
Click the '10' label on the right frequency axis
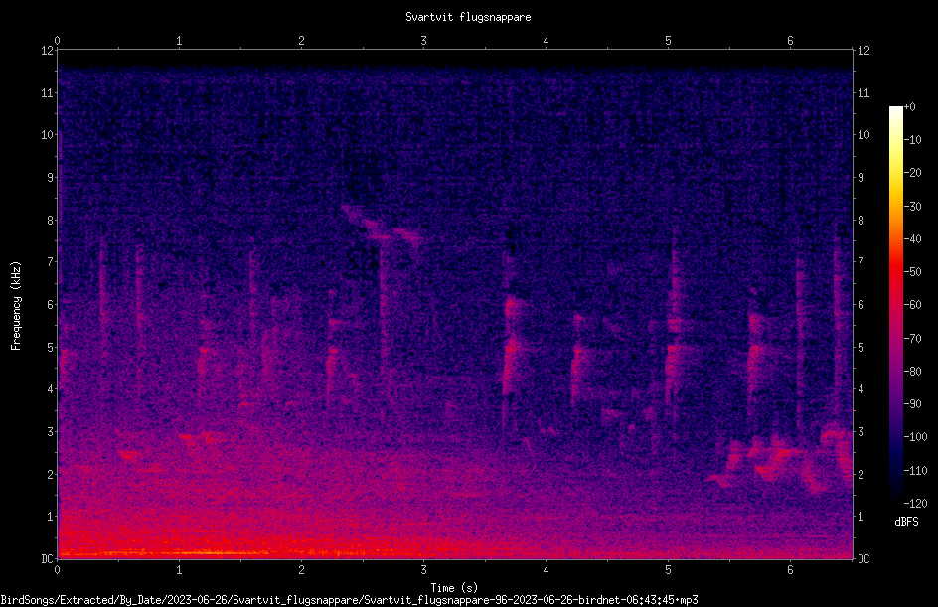(863, 135)
